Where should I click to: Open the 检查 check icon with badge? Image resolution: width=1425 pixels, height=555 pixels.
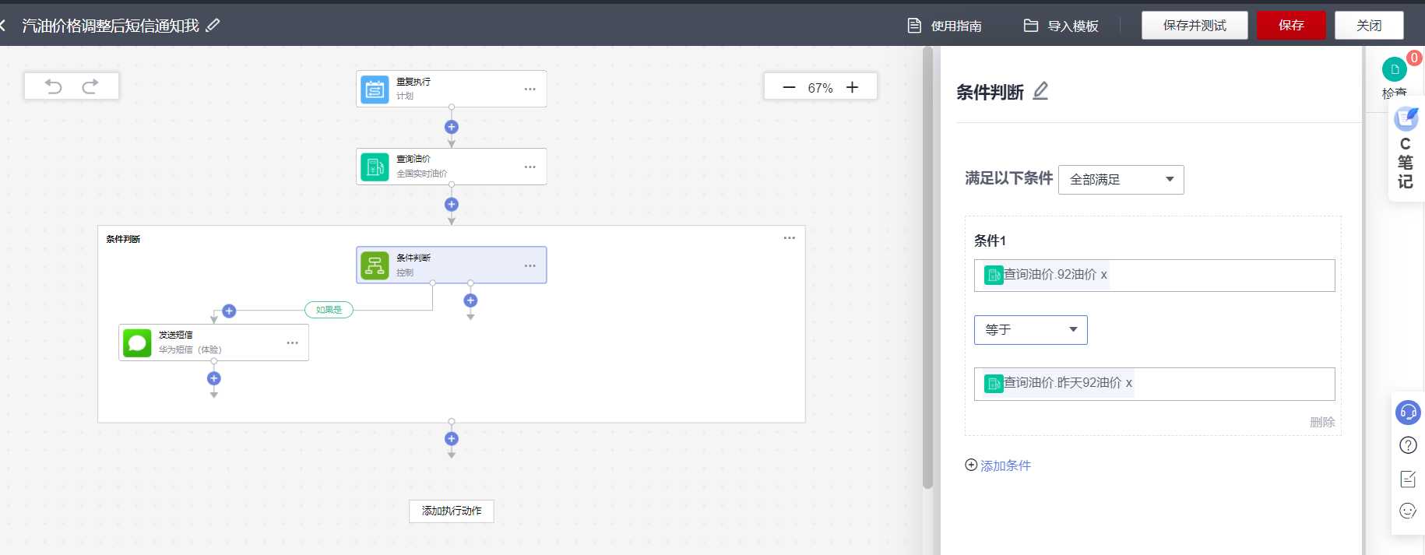point(1395,69)
